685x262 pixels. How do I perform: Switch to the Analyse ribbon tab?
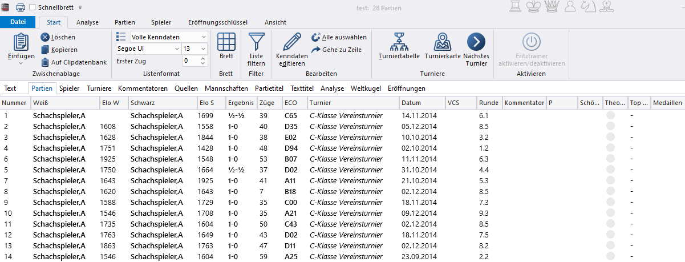[x=87, y=22]
